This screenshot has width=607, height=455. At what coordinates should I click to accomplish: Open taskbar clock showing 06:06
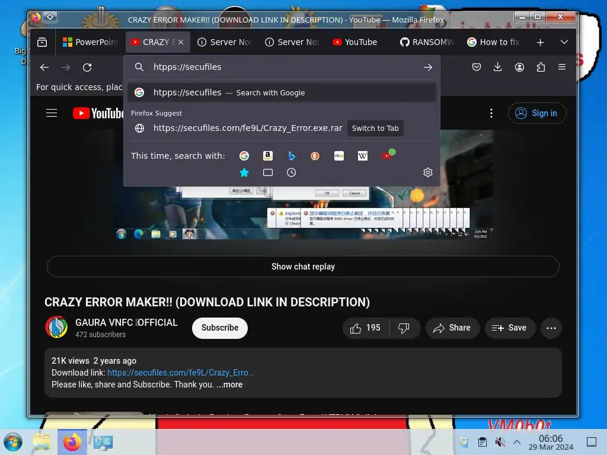551,442
